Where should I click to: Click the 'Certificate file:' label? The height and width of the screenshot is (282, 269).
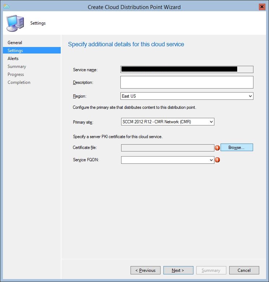point(85,148)
